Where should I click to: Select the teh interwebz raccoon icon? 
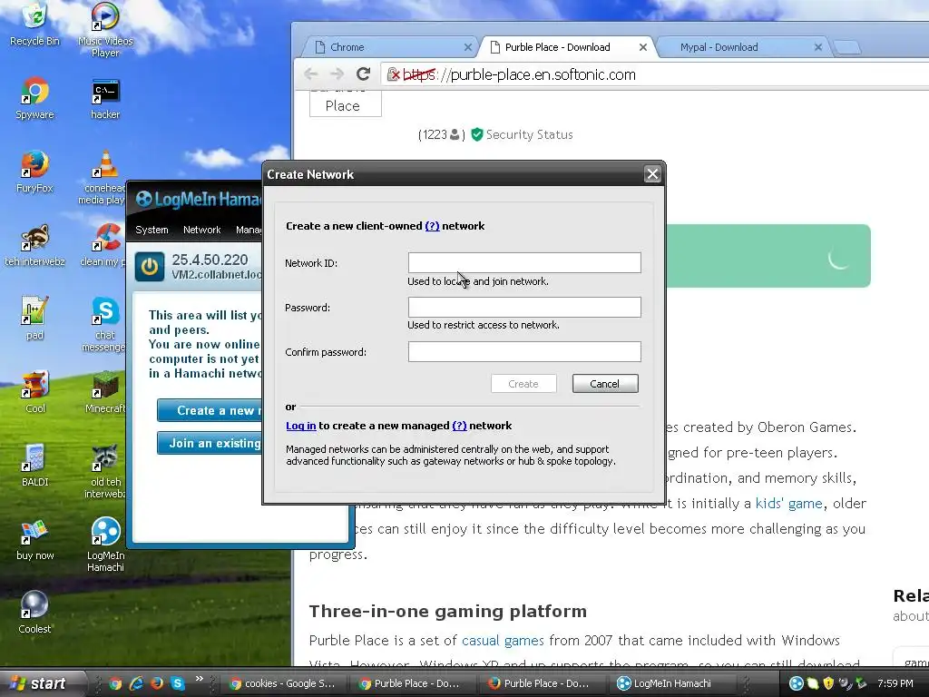pyautogui.click(x=34, y=245)
